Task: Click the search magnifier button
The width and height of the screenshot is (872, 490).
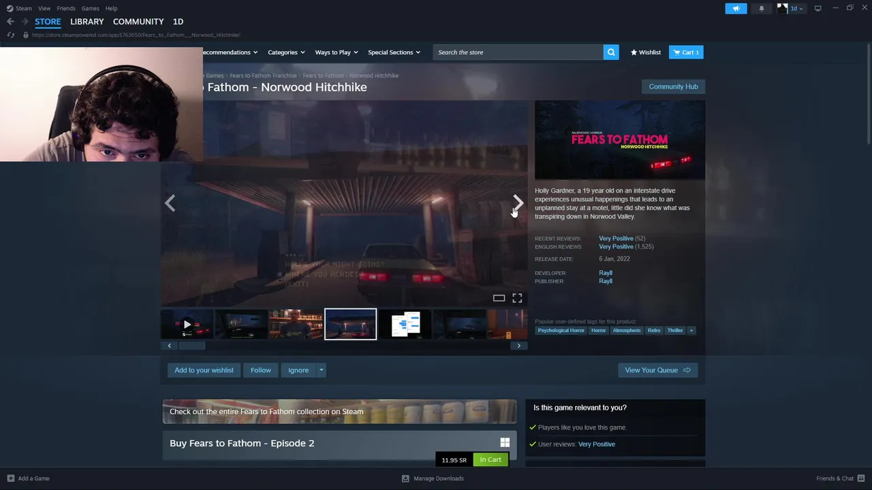Action: (x=611, y=52)
